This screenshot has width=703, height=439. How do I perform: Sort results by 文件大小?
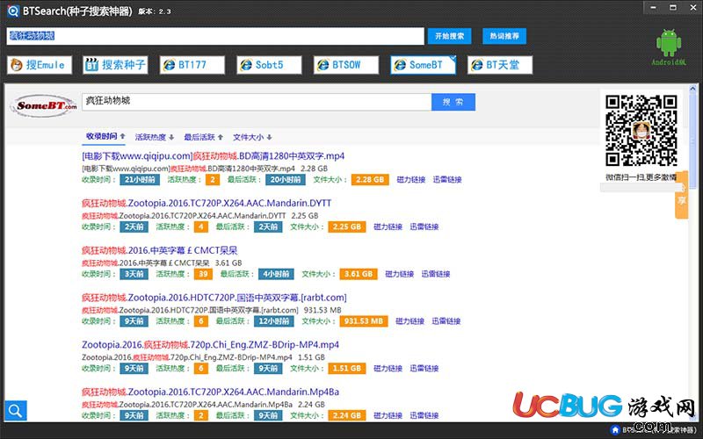point(252,137)
